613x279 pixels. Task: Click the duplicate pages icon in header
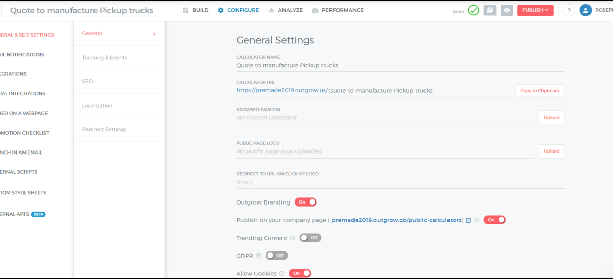(x=490, y=10)
